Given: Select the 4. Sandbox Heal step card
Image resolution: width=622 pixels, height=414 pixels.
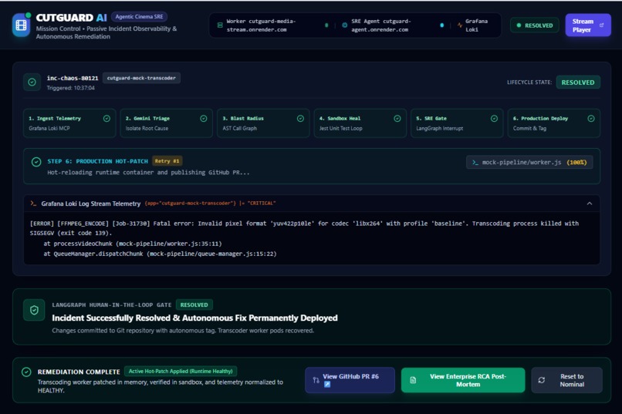Looking at the screenshot, I should [360, 123].
